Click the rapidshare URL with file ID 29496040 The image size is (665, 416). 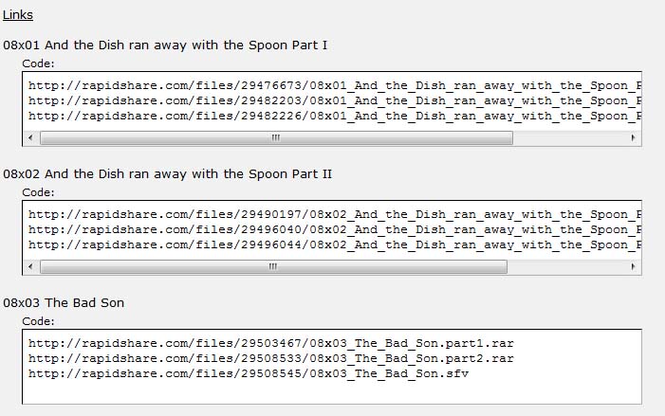point(334,229)
